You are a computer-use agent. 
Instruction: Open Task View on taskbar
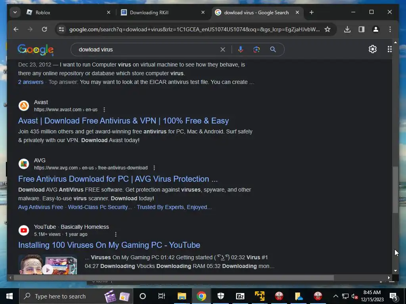tap(162, 296)
